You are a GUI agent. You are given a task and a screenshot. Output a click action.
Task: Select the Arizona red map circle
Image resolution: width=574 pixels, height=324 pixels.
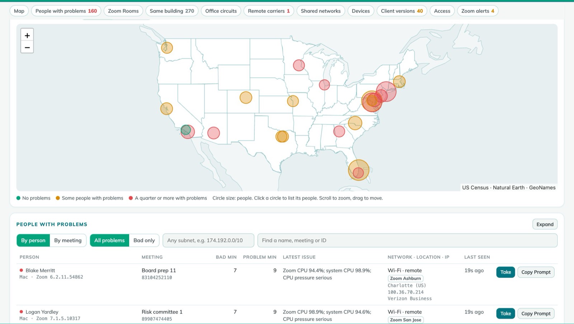(213, 133)
